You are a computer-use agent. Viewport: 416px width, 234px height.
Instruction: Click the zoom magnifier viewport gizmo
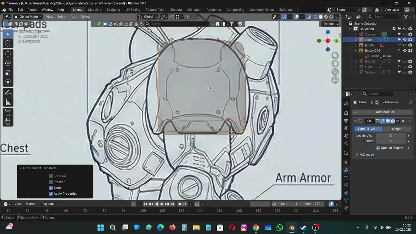click(335, 56)
